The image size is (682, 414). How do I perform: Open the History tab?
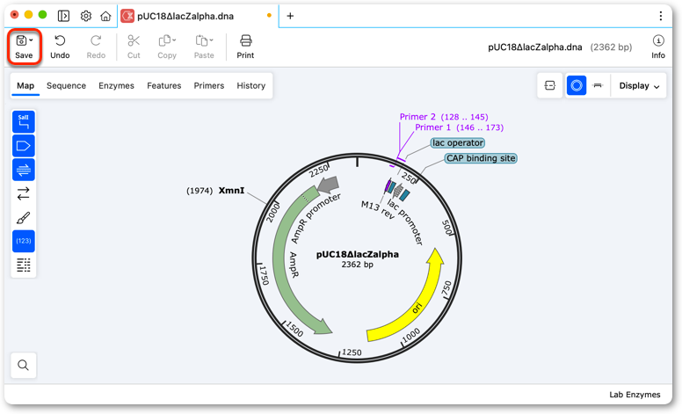(251, 85)
